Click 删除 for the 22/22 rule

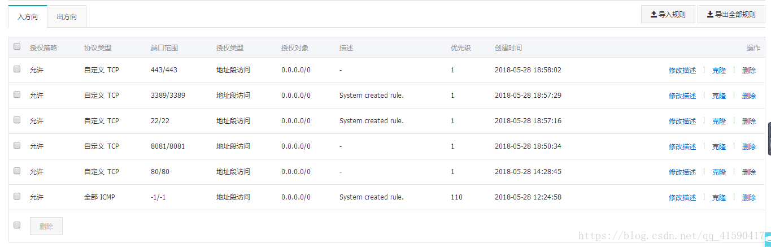coord(749,122)
